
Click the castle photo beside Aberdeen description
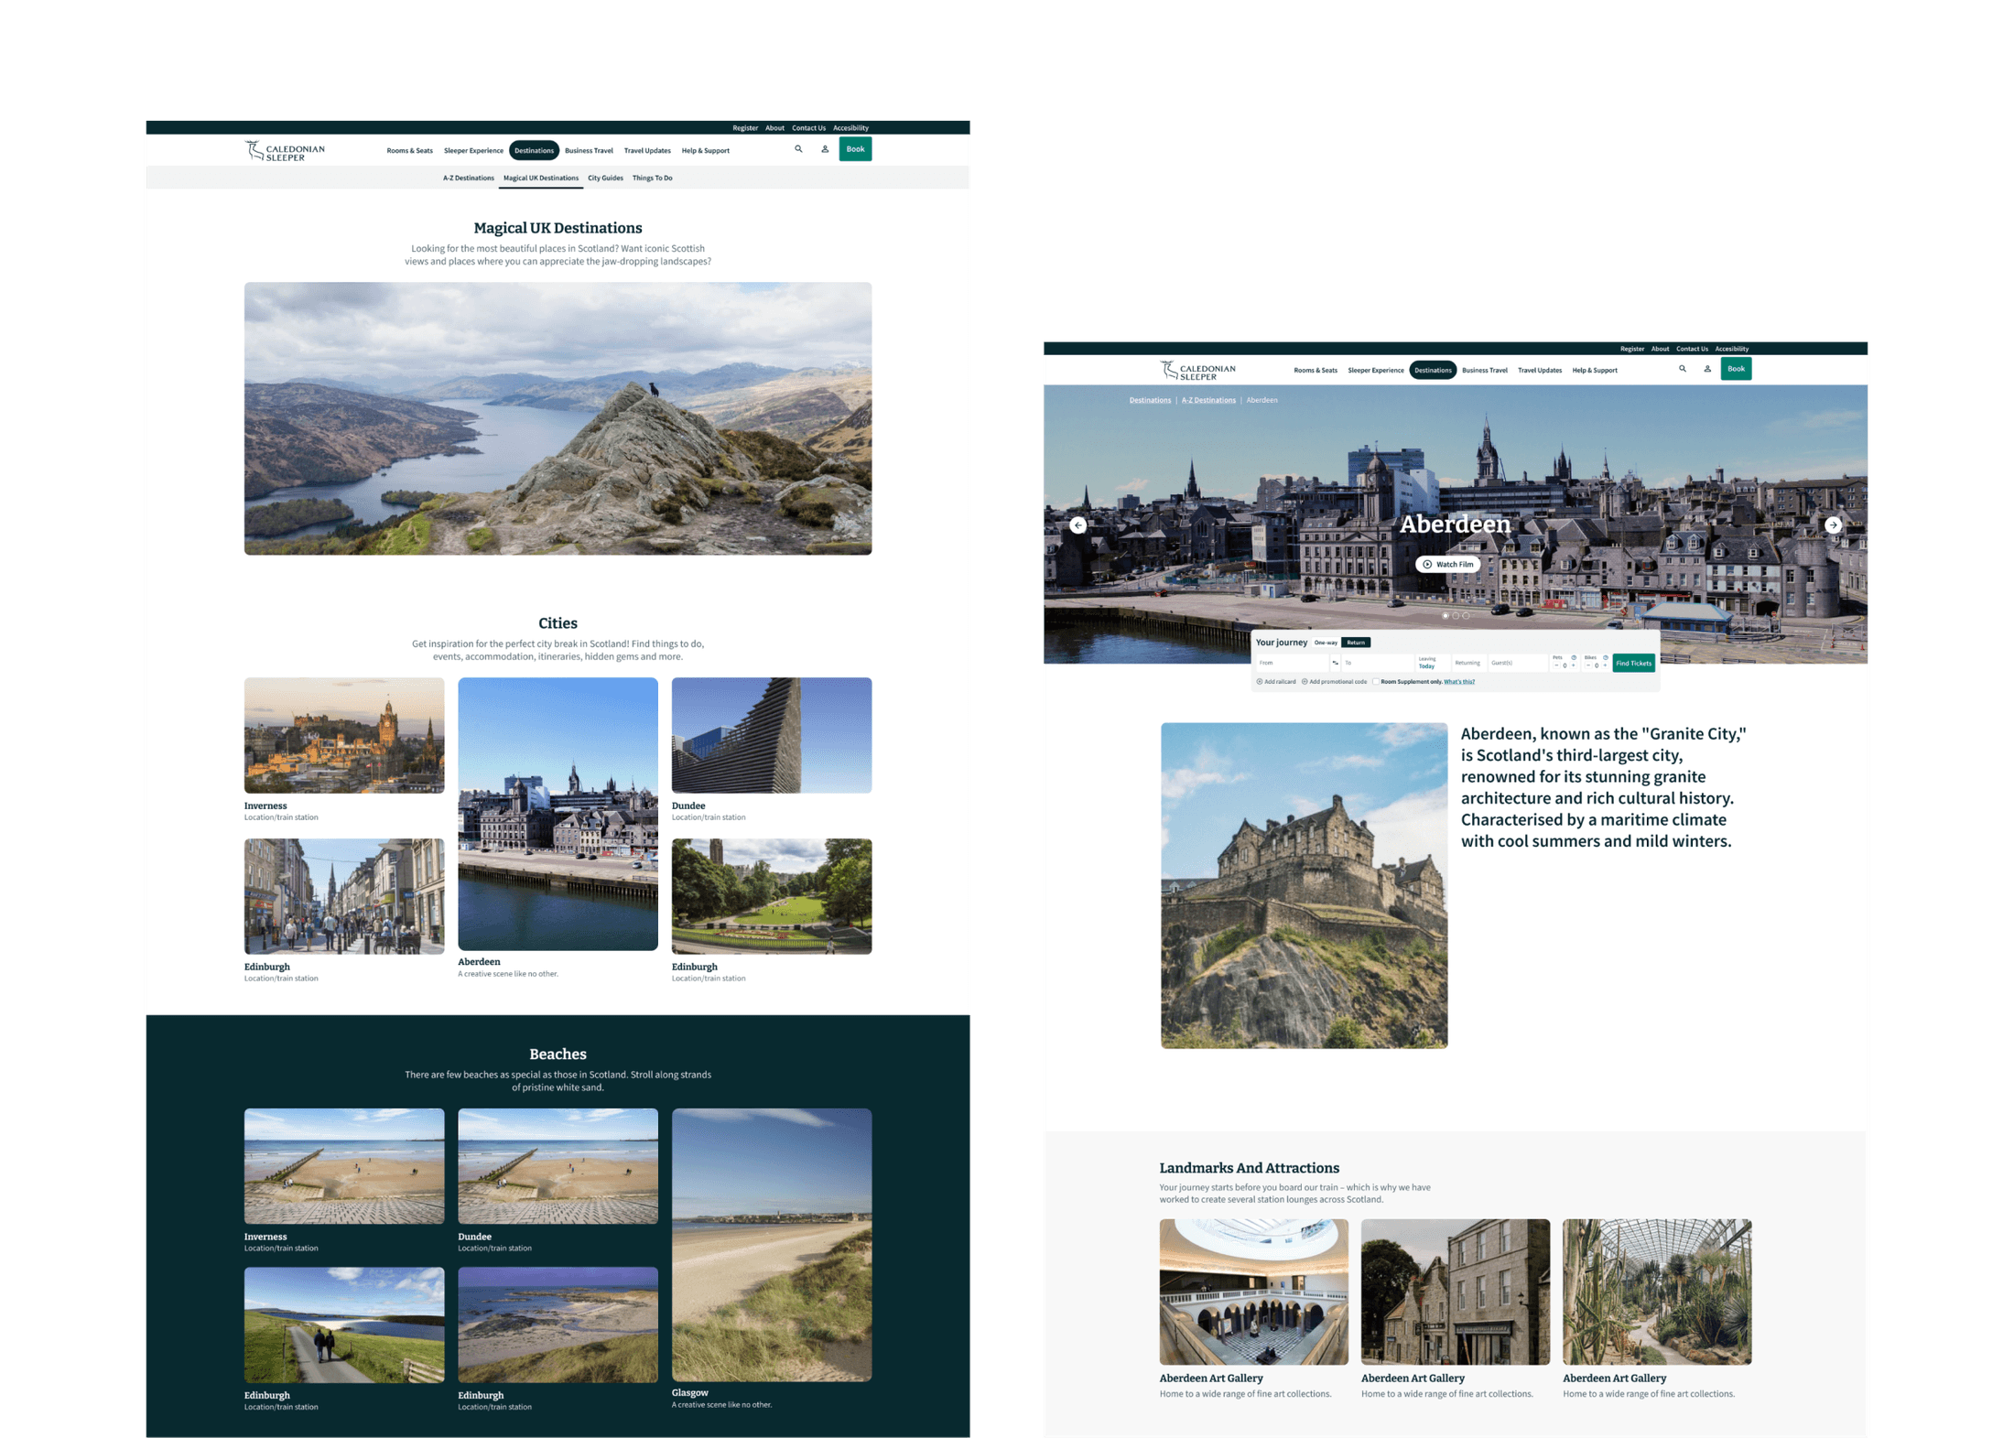point(1304,885)
